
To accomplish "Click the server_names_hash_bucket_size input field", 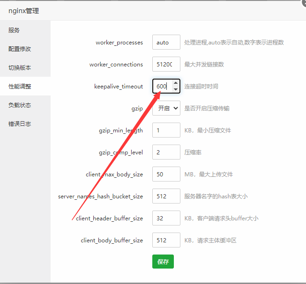I will pyautogui.click(x=166, y=196).
